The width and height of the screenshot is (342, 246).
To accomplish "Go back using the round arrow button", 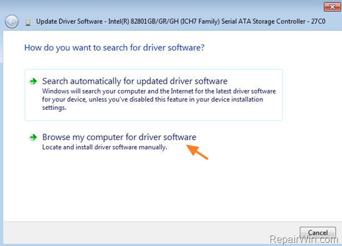I will (x=12, y=22).
